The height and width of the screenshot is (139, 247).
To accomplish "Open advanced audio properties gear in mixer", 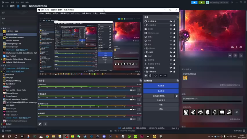I will [40, 124].
